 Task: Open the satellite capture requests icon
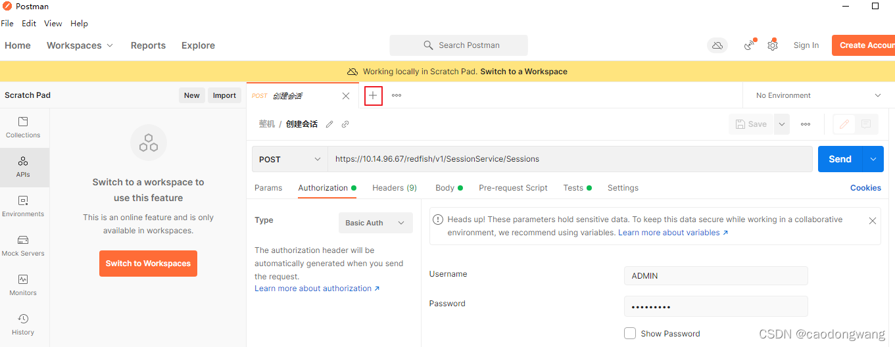coord(750,45)
